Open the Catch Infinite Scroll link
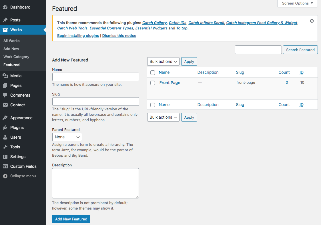 pos(206,23)
